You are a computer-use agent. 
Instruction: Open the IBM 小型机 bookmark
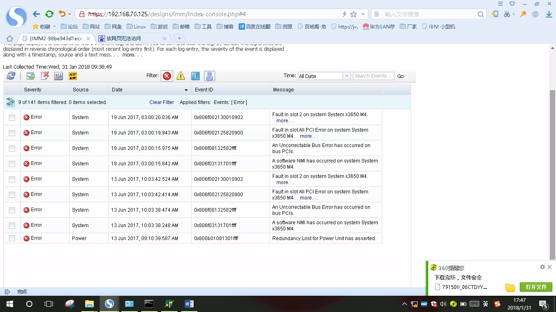[438, 26]
